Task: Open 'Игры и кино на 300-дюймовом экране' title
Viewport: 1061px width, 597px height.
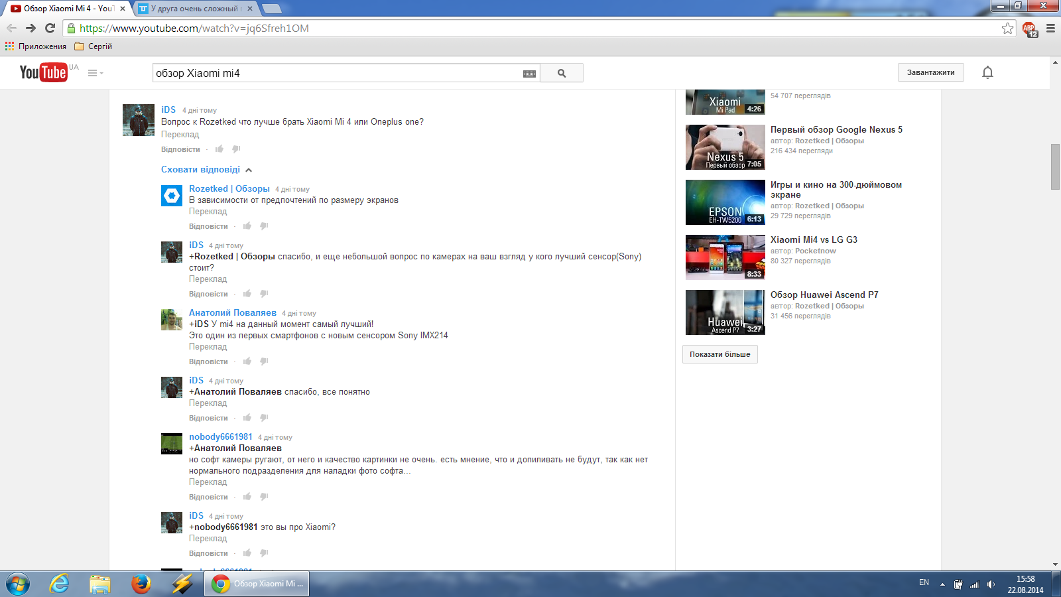Action: pos(836,190)
